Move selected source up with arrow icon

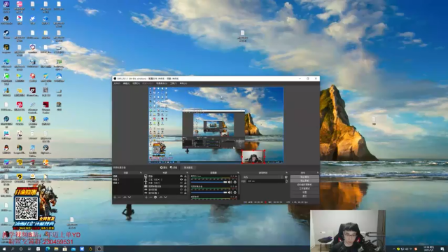[x=161, y=197]
